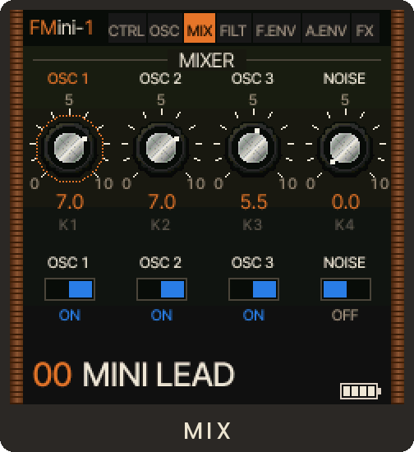414x452 pixels.
Task: Open the A.ENV tab
Action: (325, 28)
